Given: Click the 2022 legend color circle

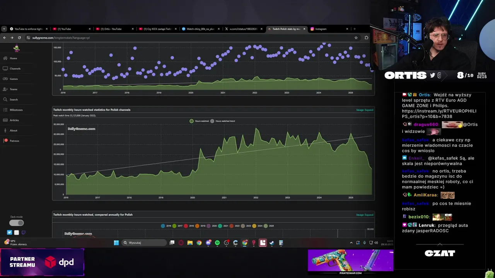Looking at the screenshot, I should [x=232, y=226].
